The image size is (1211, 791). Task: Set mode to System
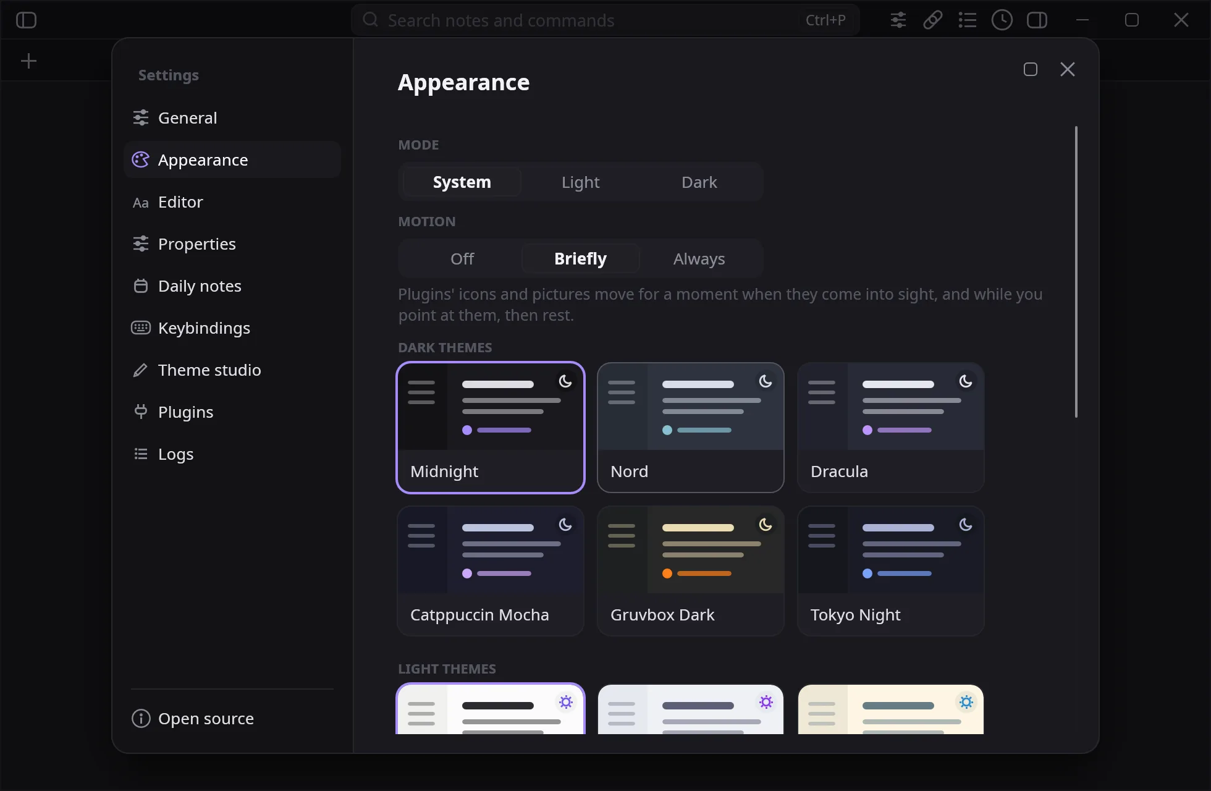462,182
